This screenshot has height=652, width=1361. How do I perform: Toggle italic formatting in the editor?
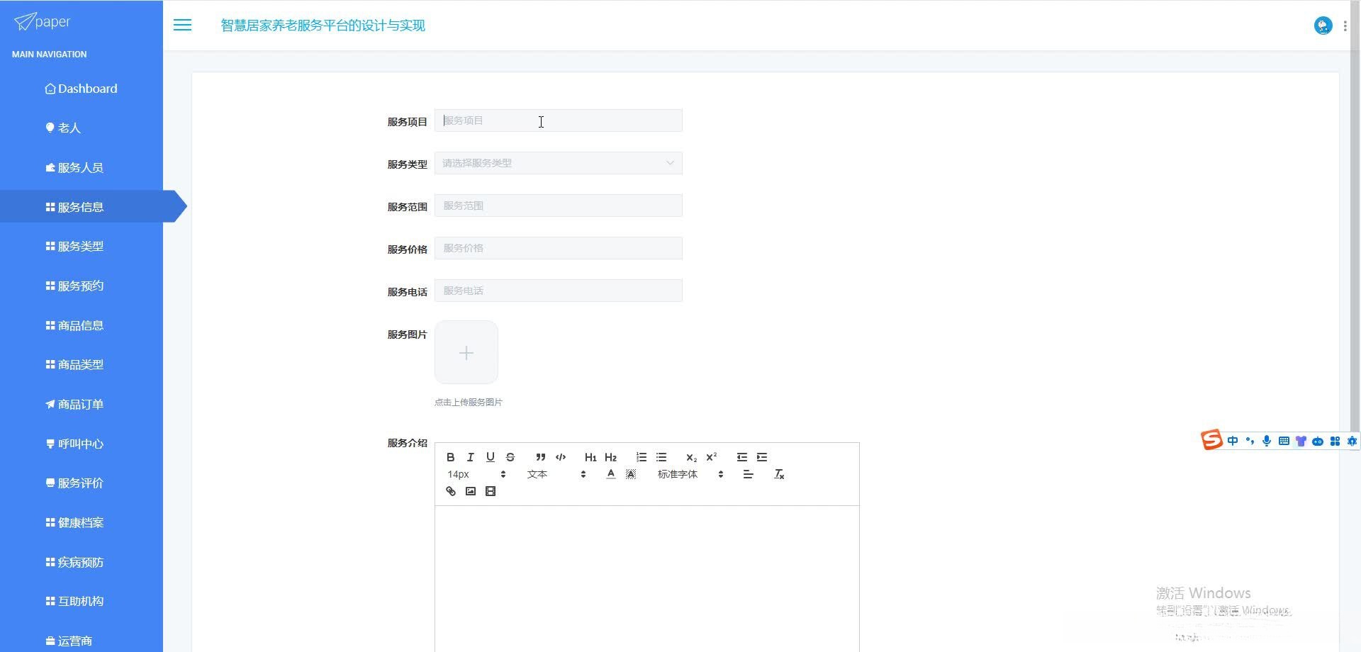click(x=470, y=457)
